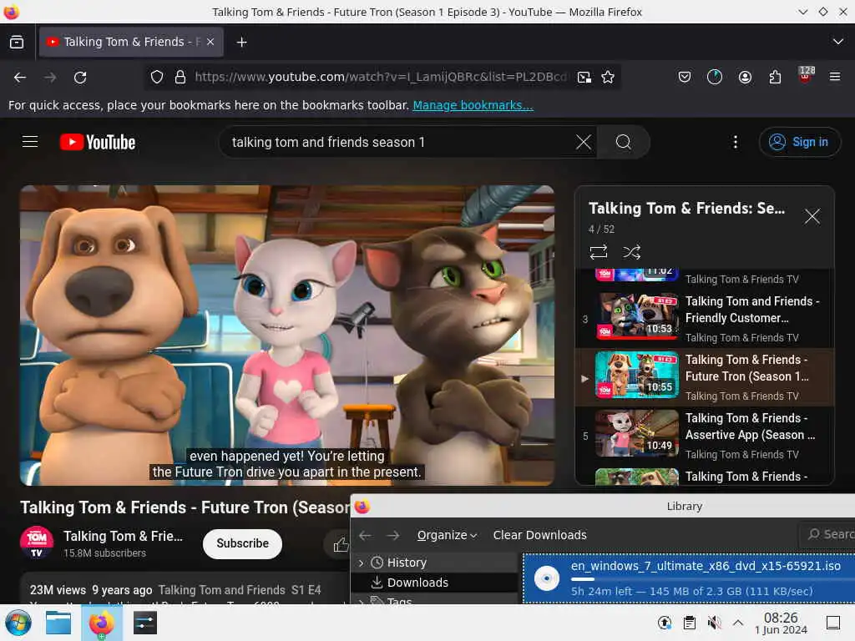Open extension icon with 128 badge
Screen dimensions: 855x641
(806, 76)
